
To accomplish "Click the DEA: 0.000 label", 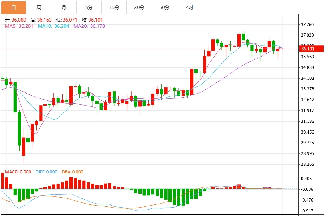I will pos(72,172).
